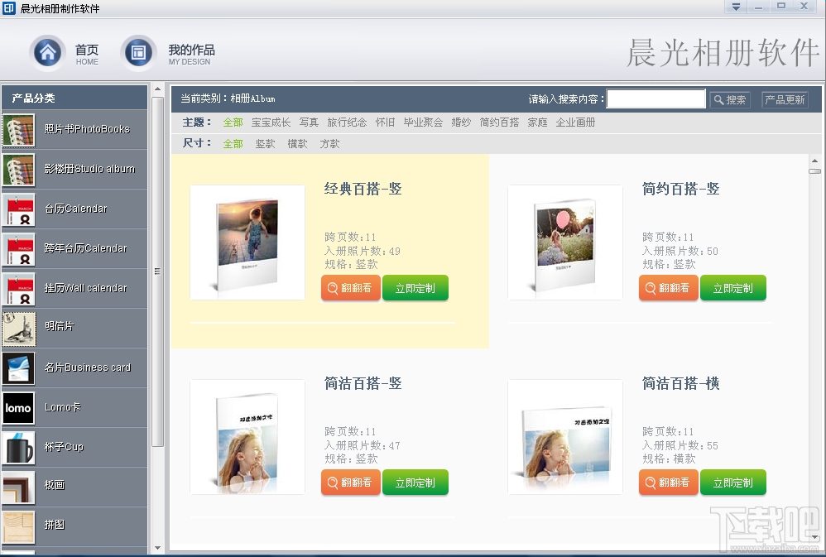Preview 简约百搭-竖 with 翻翻看

pos(669,288)
